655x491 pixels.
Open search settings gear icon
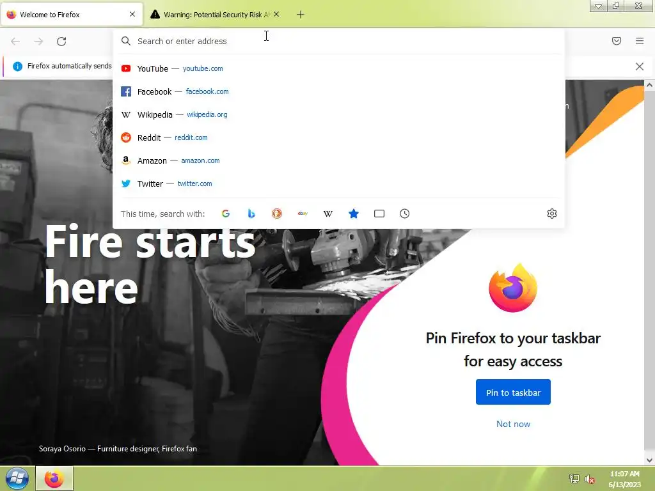pos(552,214)
